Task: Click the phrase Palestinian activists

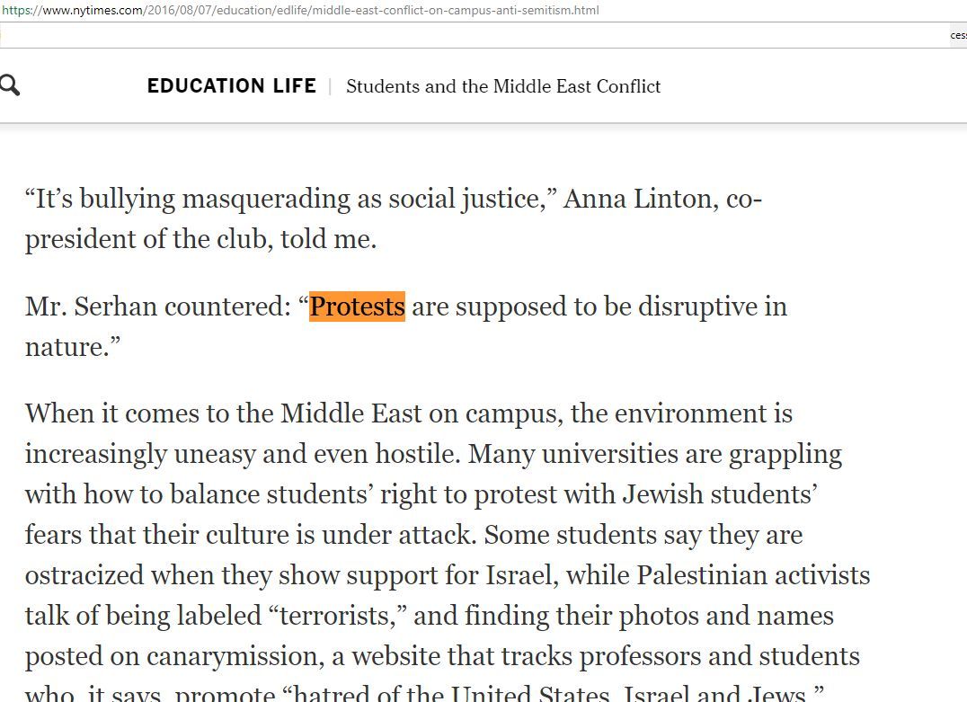Action: click(x=753, y=575)
